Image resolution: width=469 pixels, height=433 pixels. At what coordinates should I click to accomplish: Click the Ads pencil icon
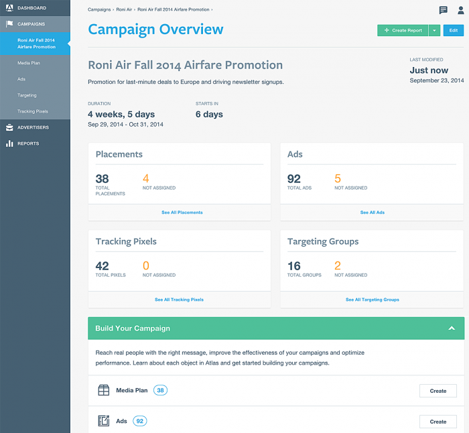(x=104, y=421)
